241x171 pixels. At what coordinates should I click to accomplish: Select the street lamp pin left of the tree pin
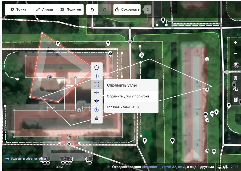[145, 141]
